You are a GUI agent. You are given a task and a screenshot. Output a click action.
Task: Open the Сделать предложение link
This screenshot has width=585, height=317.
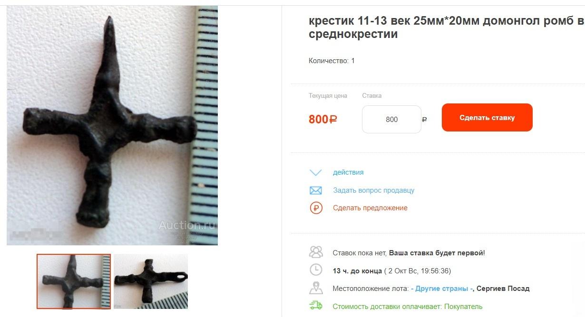[370, 208]
